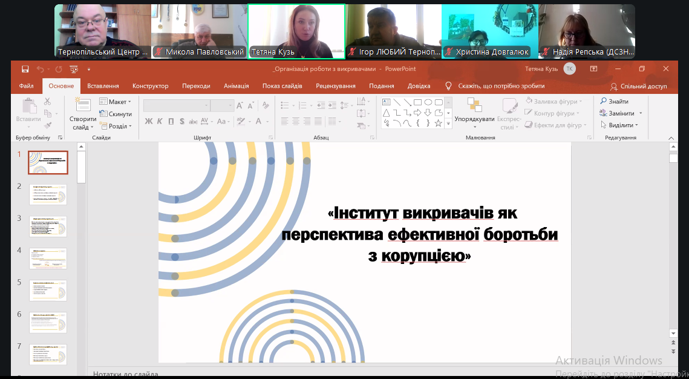Viewport: 689px width, 379px height.
Task: Toggle italic К formatting
Action: click(x=160, y=122)
